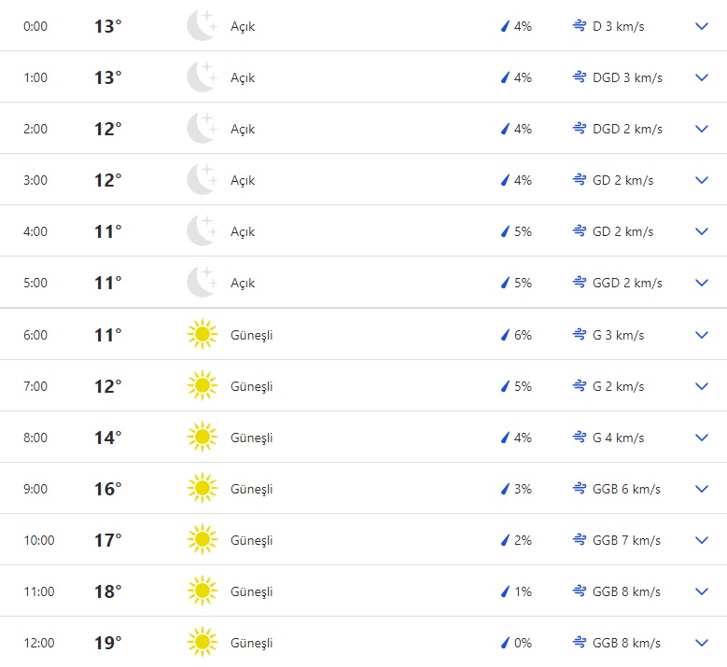The width and height of the screenshot is (727, 667).
Task: Click the Güneşli label in the 10:00 row
Action: [x=252, y=540]
